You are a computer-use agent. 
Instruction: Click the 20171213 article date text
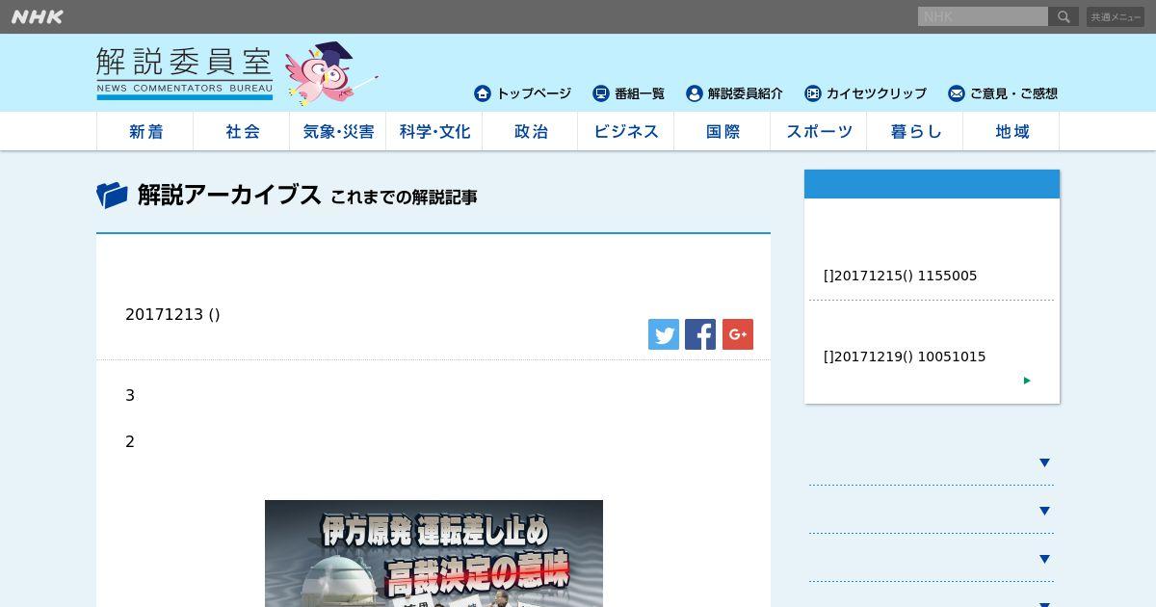coord(172,314)
